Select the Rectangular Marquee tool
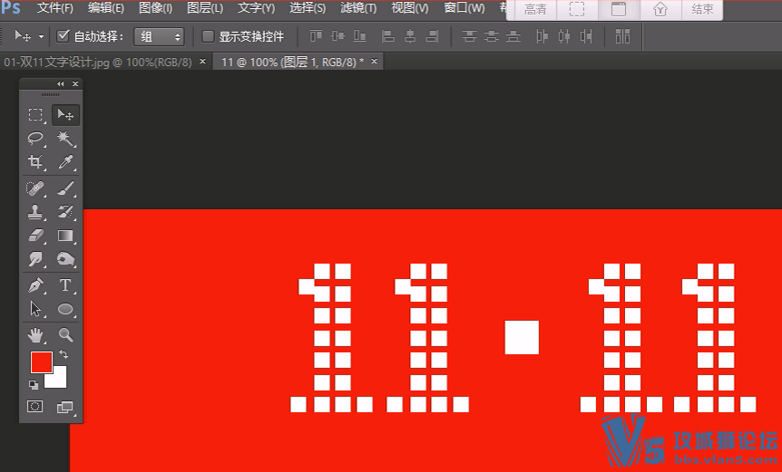Screen dimensions: 782x472 pyautogui.click(x=35, y=115)
